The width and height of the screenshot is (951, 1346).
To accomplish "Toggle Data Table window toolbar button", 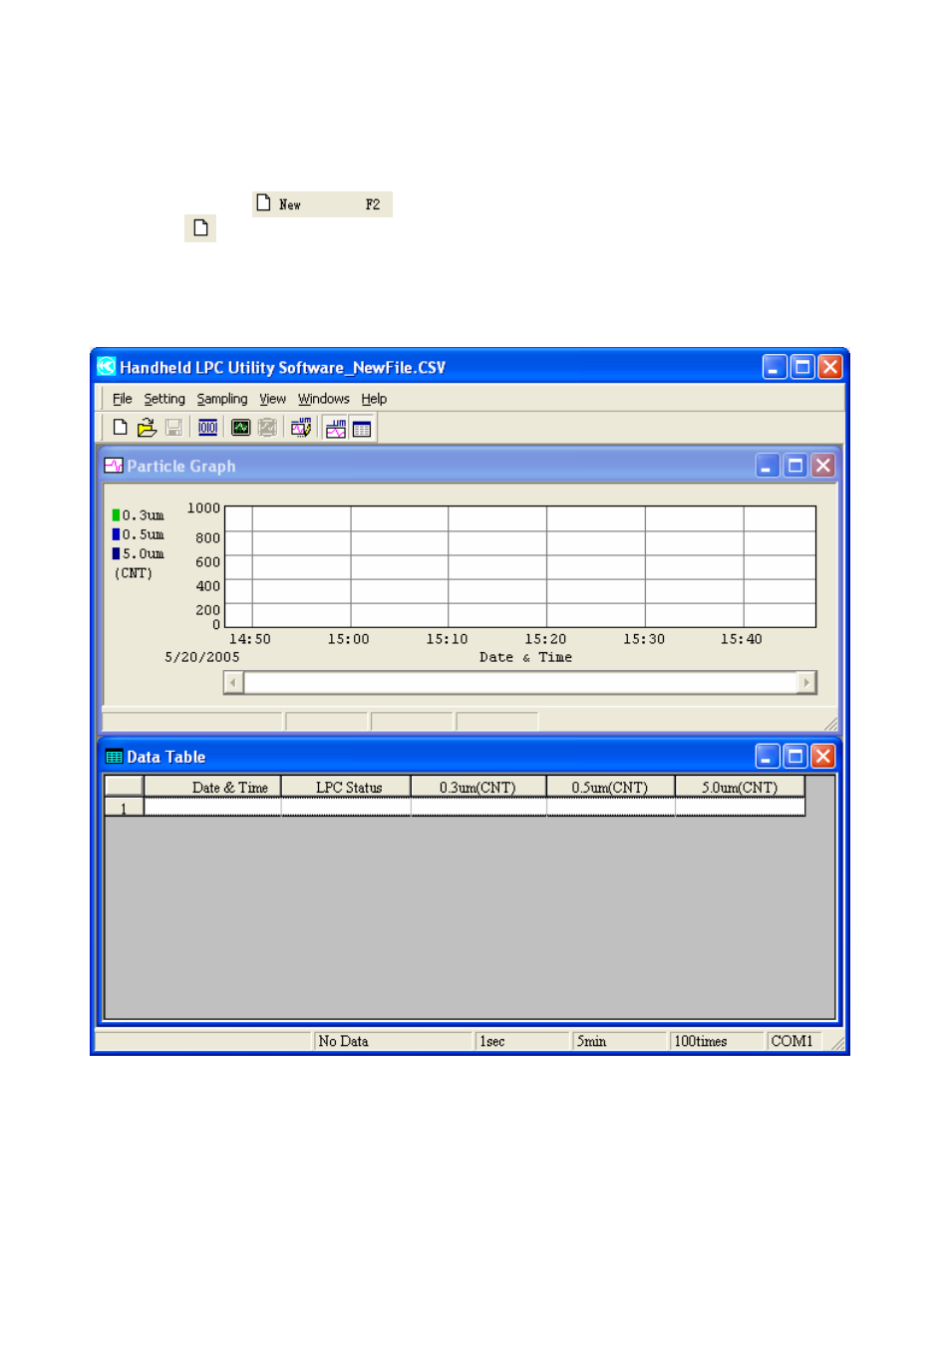I will click(361, 429).
